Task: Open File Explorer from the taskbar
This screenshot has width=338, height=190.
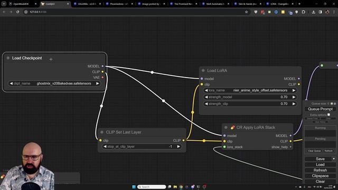Action: coord(175,187)
